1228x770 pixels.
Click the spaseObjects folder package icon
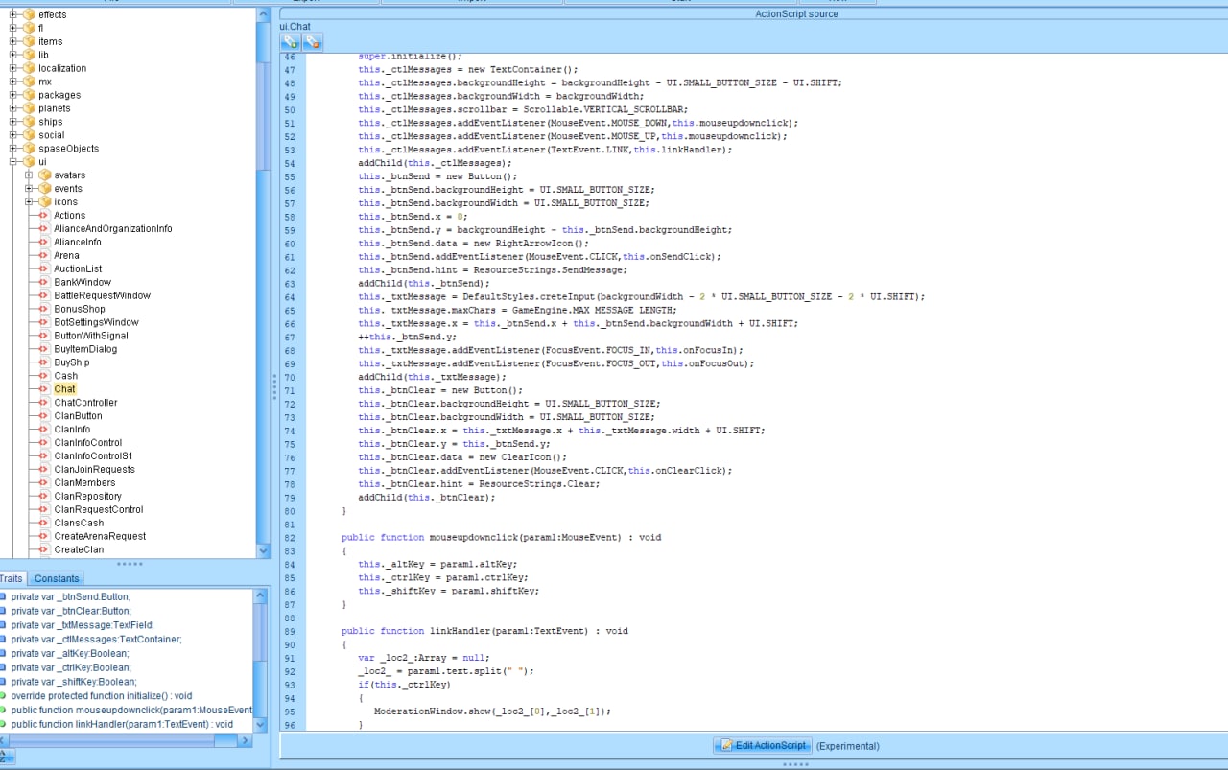click(x=29, y=149)
